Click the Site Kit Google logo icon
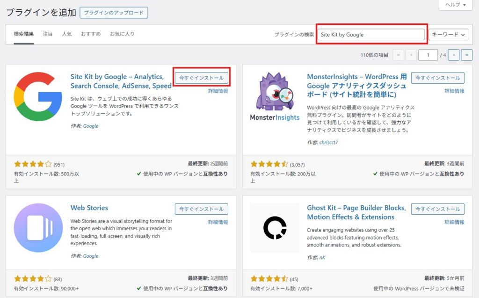479x298 pixels. click(x=38, y=96)
